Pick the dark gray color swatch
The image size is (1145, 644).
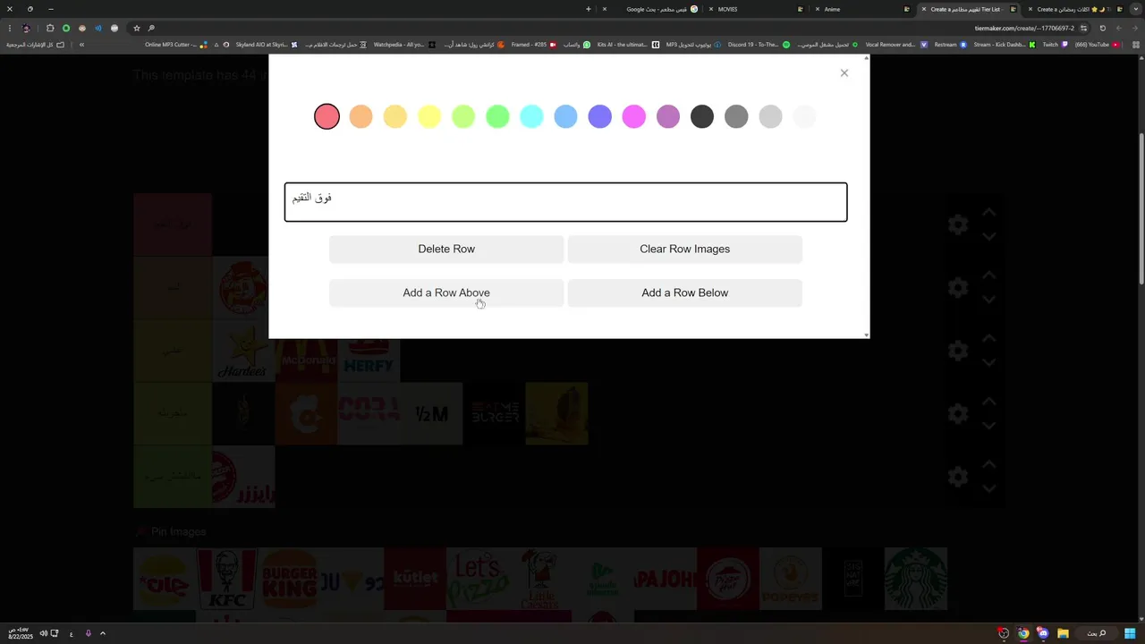tap(736, 116)
